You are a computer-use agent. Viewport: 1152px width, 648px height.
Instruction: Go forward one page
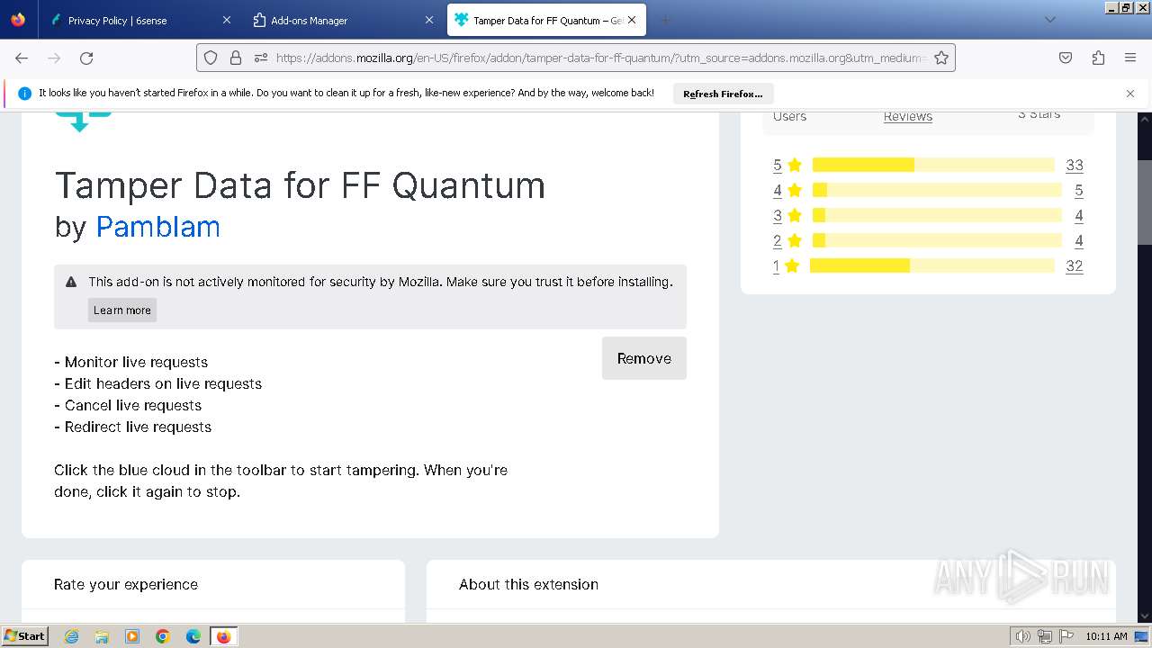pos(54,58)
